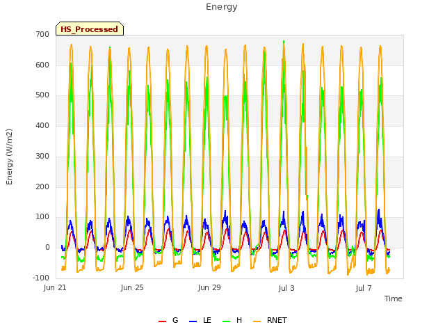The width and height of the screenshot is (445, 334).
Task: Toggle the G series in the legend
Action: [x=168, y=320]
